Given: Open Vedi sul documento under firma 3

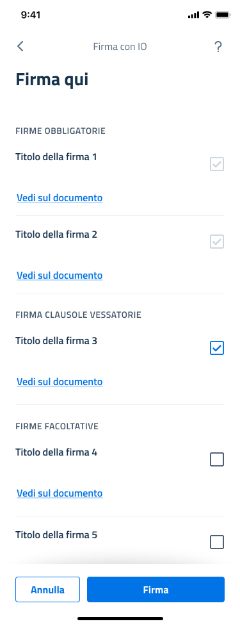Looking at the screenshot, I should (x=60, y=382).
